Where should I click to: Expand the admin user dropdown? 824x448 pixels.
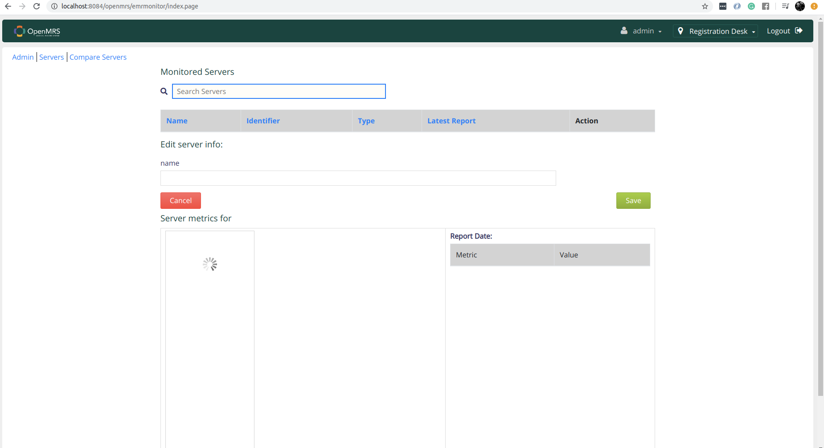(x=641, y=31)
